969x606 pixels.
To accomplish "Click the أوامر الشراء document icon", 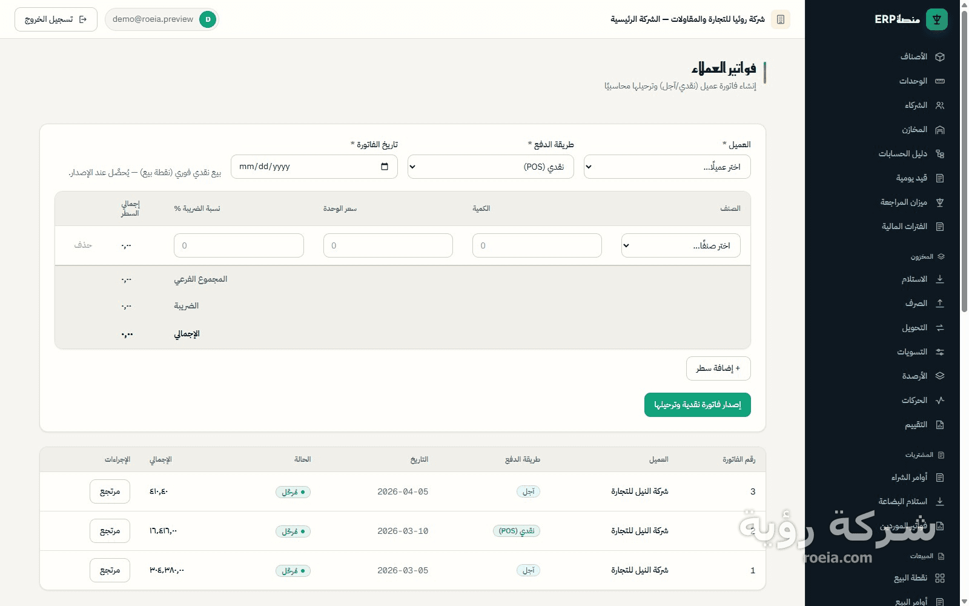I will pos(940,478).
